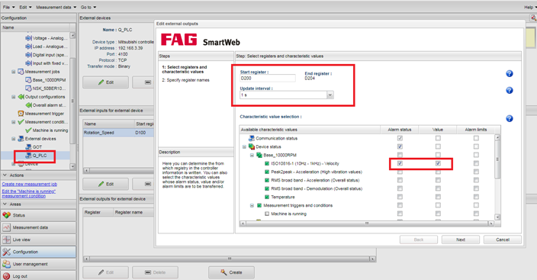Open the Measurement data menu
Image resolution: width=537 pixels, height=280 pixels.
(56, 7)
